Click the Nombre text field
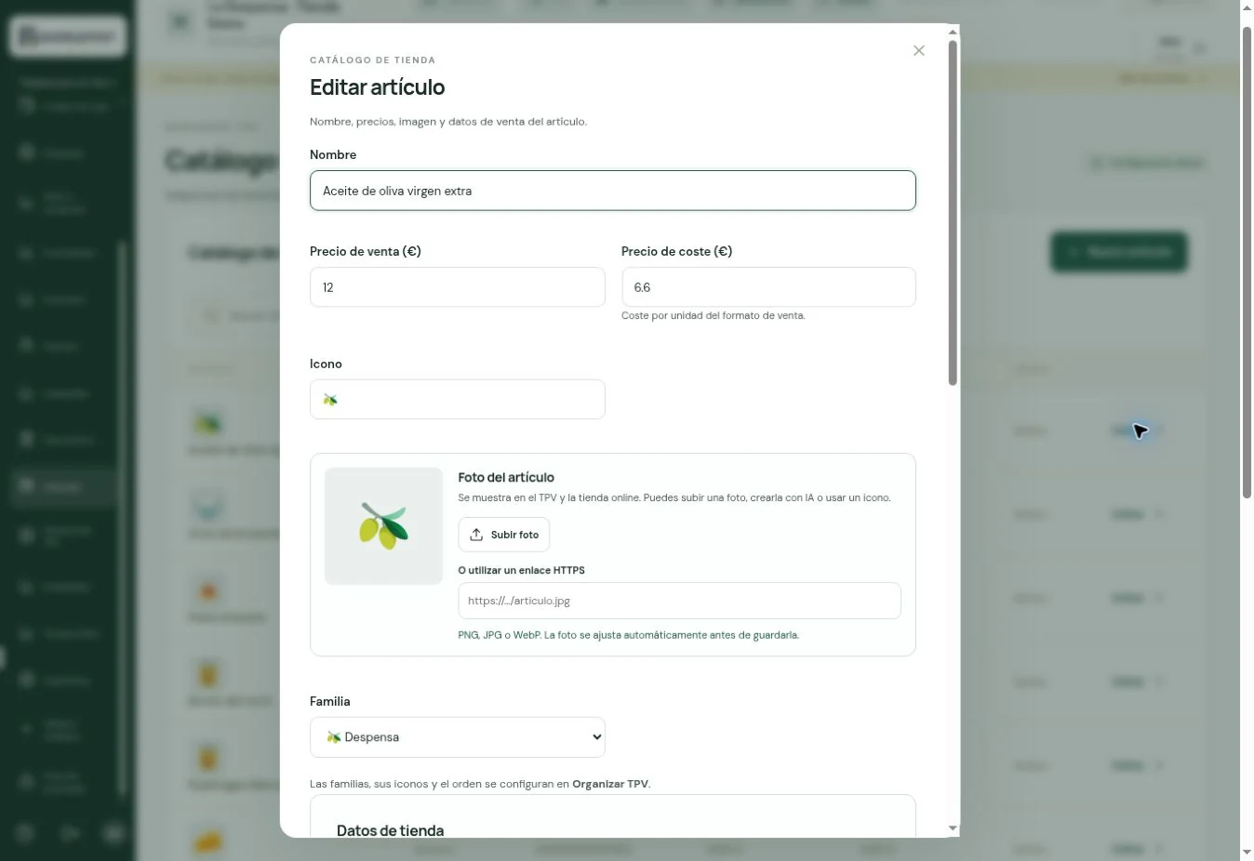 coord(613,191)
